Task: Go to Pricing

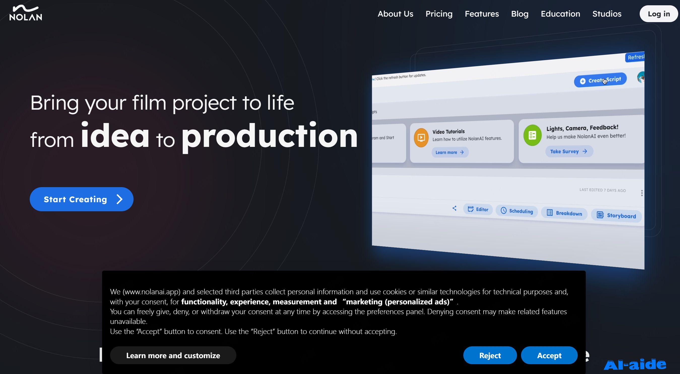Action: click(439, 14)
